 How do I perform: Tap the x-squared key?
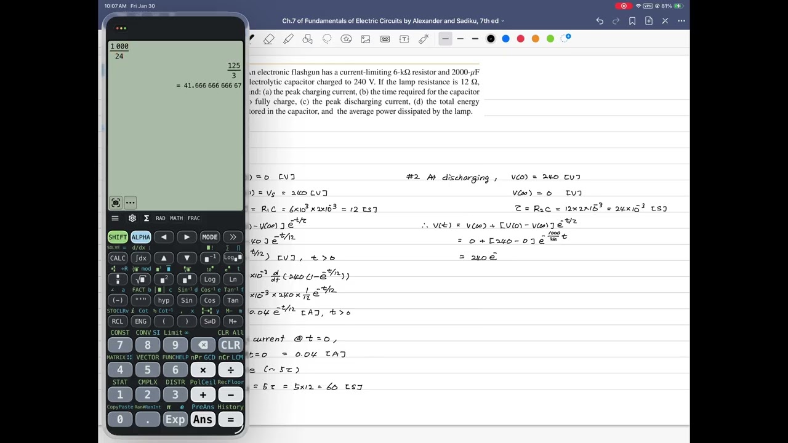click(164, 279)
